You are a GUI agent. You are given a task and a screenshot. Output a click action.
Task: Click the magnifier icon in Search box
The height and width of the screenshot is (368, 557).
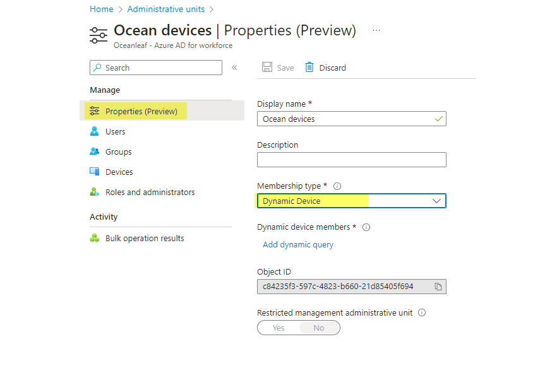click(x=97, y=68)
